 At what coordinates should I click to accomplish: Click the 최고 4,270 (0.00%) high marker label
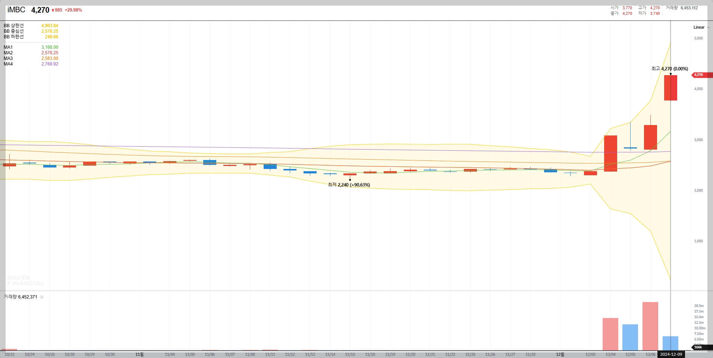tap(670, 69)
